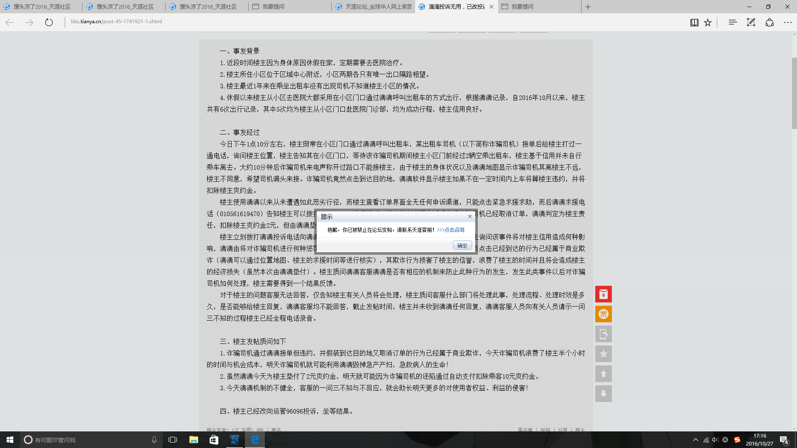Viewport: 797px width, 448px height.
Task: Close the 滴滴投诉无用 tab
Action: [x=491, y=7]
